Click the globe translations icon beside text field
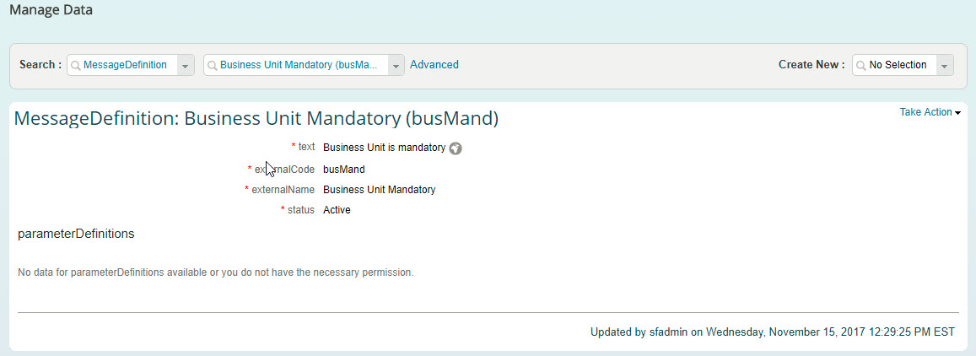This screenshot has height=356, width=976. (456, 148)
